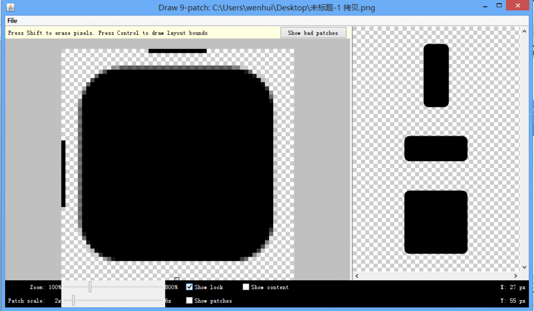Click the top stretch patch marker bar
Viewport: 534px width, 311px height.
[177, 51]
